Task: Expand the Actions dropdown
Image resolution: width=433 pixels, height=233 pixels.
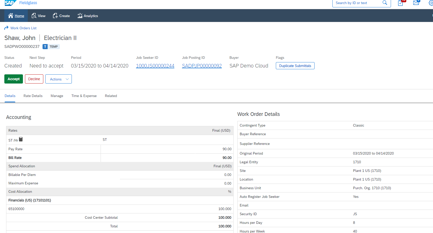Action: click(59, 79)
